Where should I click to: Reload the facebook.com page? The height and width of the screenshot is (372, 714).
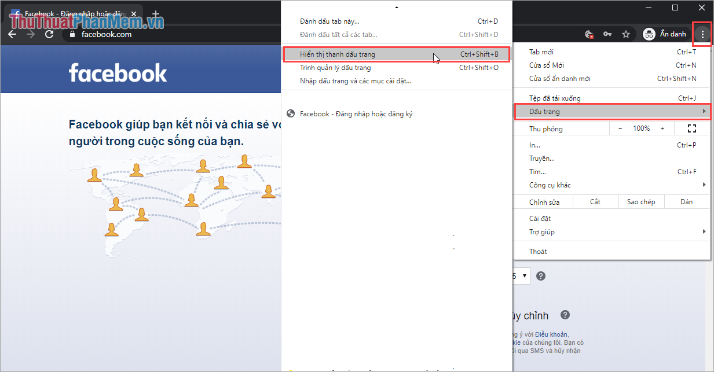click(49, 34)
